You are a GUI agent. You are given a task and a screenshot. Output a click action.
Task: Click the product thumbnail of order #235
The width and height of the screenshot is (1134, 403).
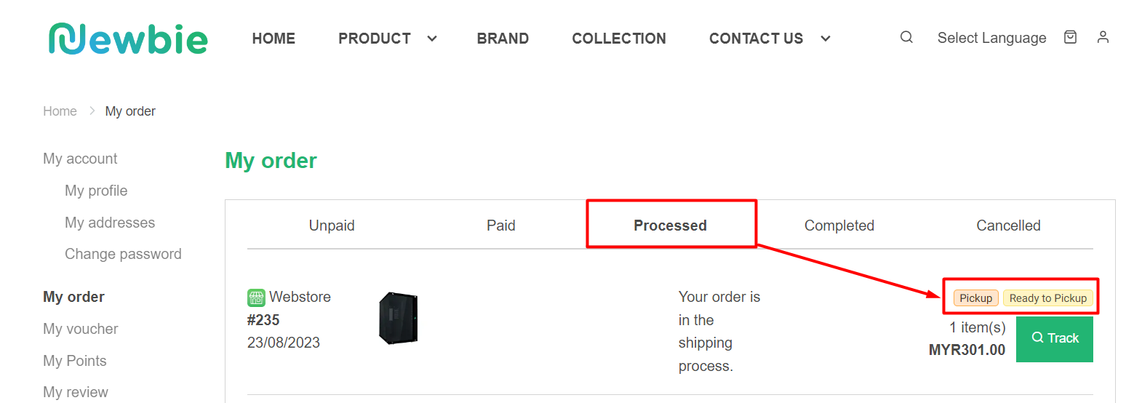(399, 318)
